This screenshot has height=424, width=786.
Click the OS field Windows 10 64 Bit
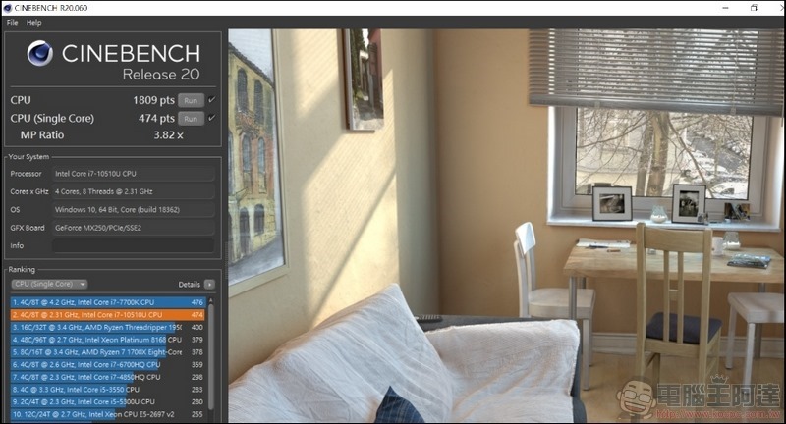coord(134,210)
